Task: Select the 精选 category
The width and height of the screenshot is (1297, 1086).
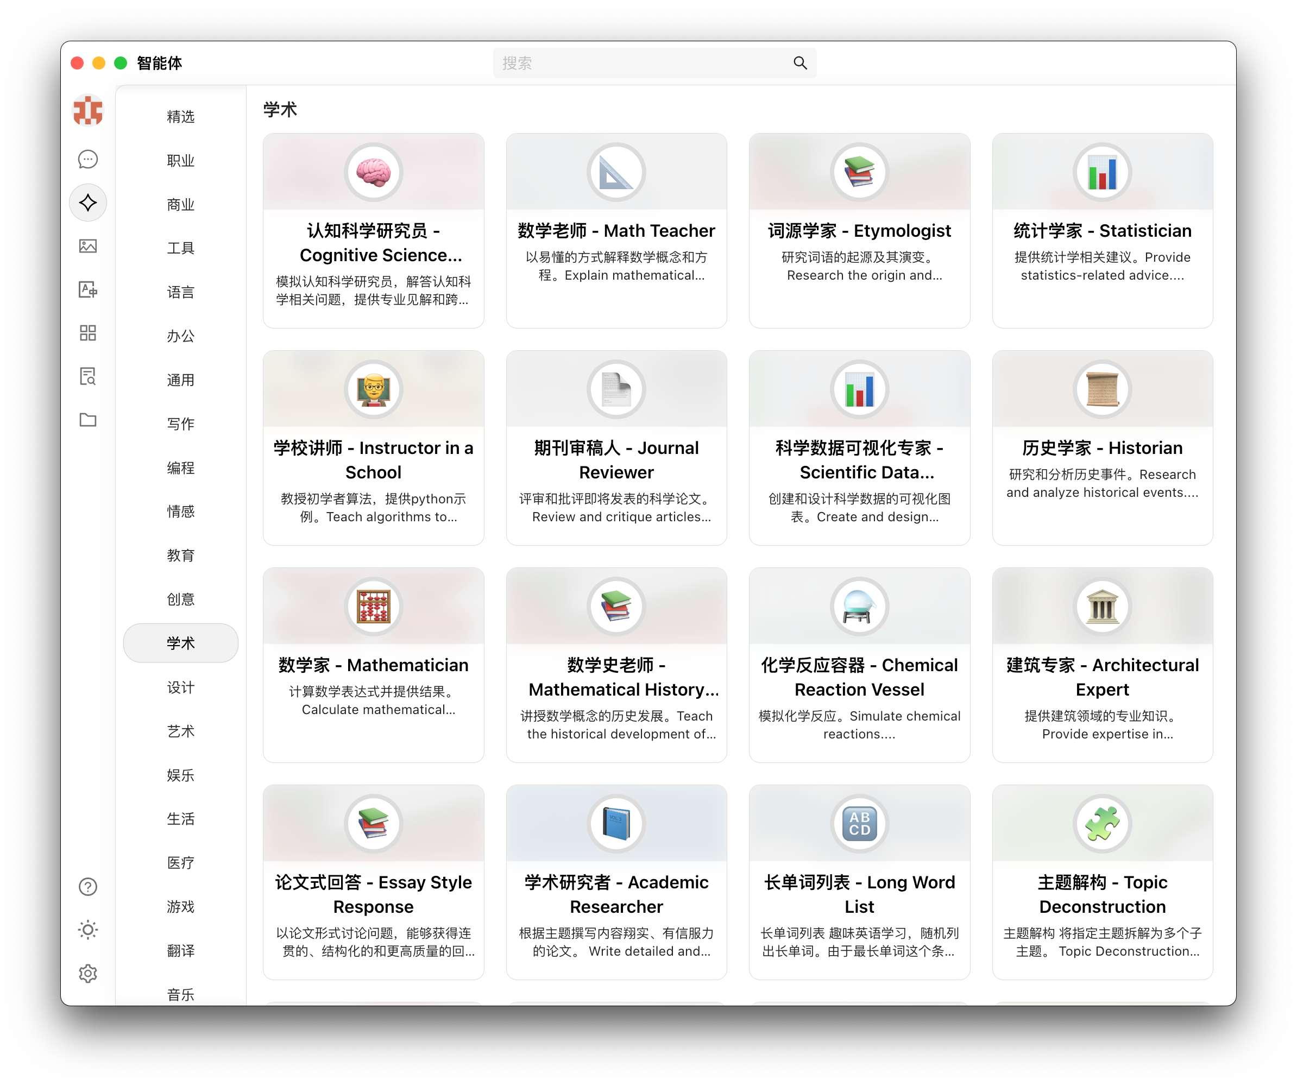Action: tap(180, 117)
